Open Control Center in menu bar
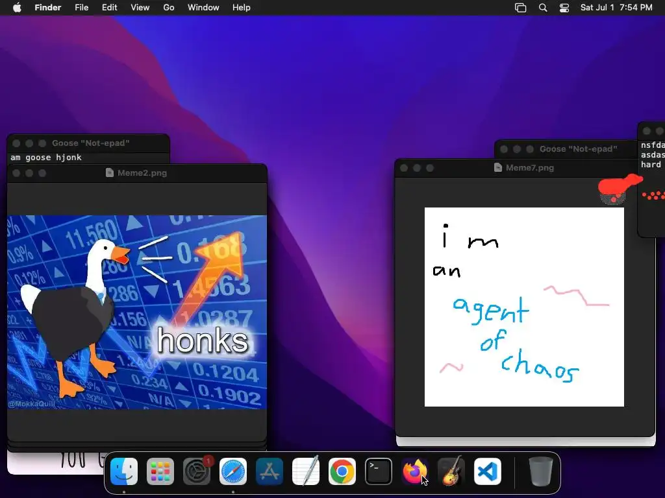Screen dimensions: 665x498 click(x=564, y=8)
